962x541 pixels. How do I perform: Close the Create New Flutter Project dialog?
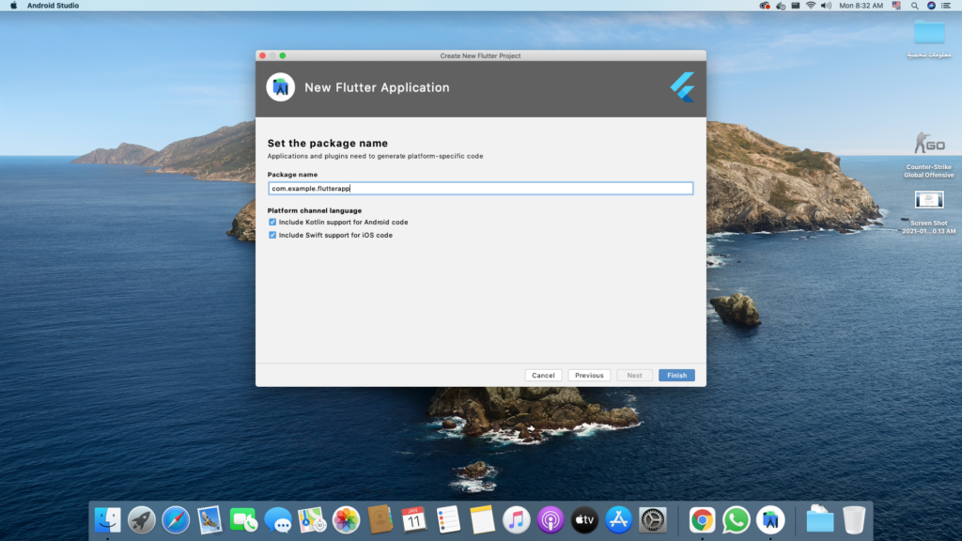[263, 55]
